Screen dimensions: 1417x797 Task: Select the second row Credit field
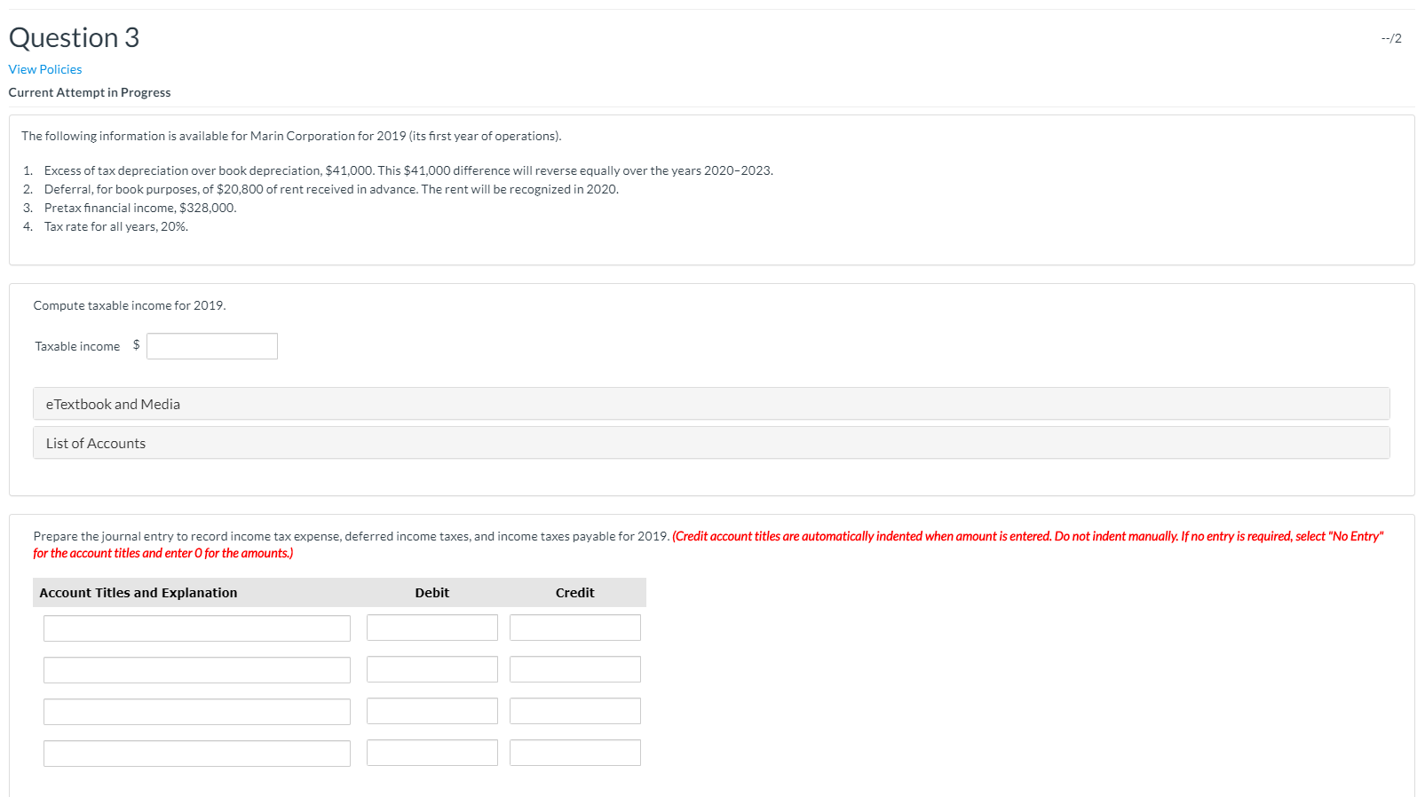(575, 669)
